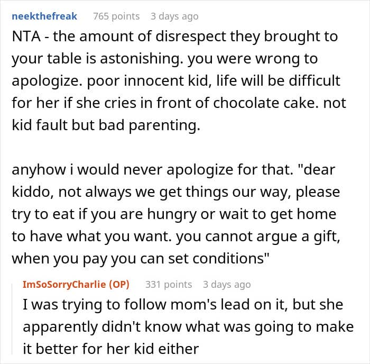Open neekthefreak's user profile
The width and height of the screenshot is (370, 364).
(44, 16)
